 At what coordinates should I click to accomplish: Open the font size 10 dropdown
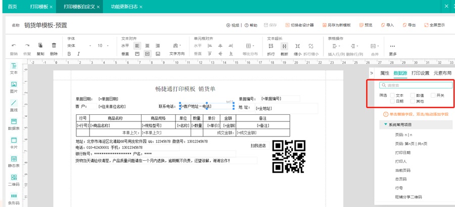pos(104,46)
